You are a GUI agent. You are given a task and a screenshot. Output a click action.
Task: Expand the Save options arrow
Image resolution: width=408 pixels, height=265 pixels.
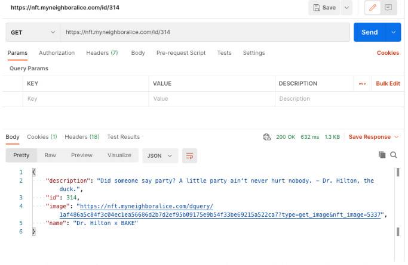346,8
